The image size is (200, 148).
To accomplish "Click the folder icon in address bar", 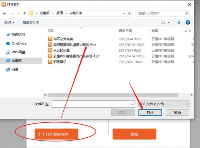I will click(31, 13).
